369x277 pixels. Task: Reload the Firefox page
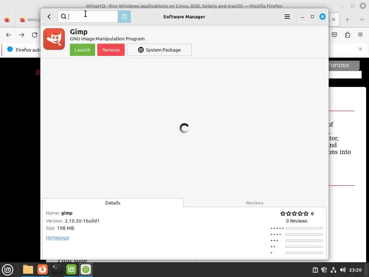coord(35,35)
